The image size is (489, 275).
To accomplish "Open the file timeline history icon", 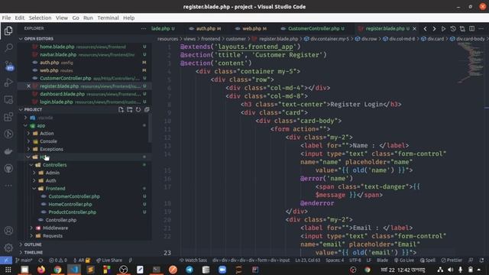I will click(453, 29).
